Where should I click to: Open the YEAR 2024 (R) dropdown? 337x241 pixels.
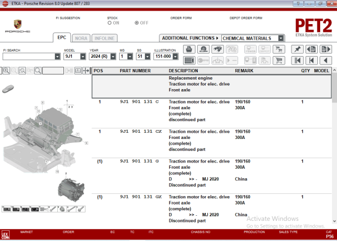tap(113, 57)
